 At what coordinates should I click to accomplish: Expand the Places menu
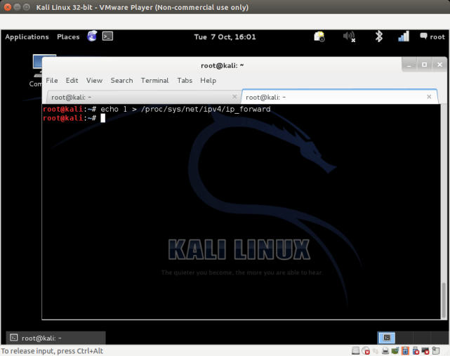coord(68,37)
